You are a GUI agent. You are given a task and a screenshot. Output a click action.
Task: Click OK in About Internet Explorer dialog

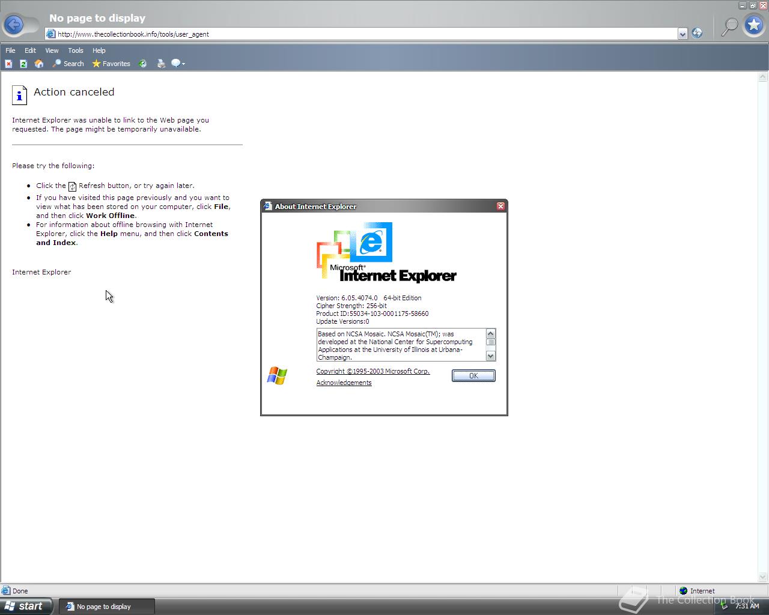(x=473, y=375)
